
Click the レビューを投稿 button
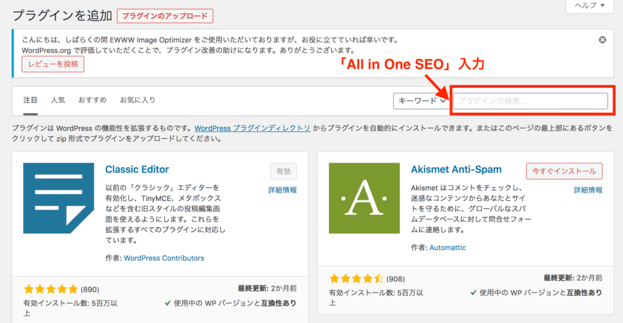(x=53, y=64)
